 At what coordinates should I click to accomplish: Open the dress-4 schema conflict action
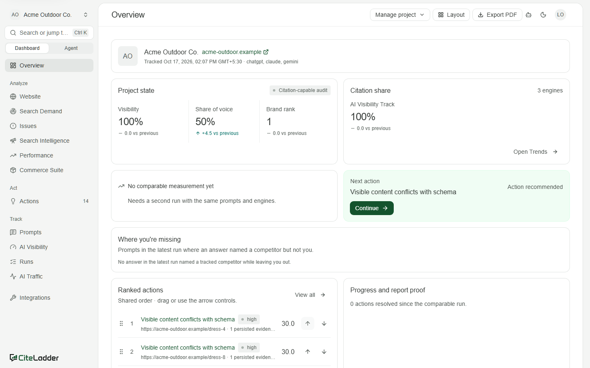click(x=188, y=319)
